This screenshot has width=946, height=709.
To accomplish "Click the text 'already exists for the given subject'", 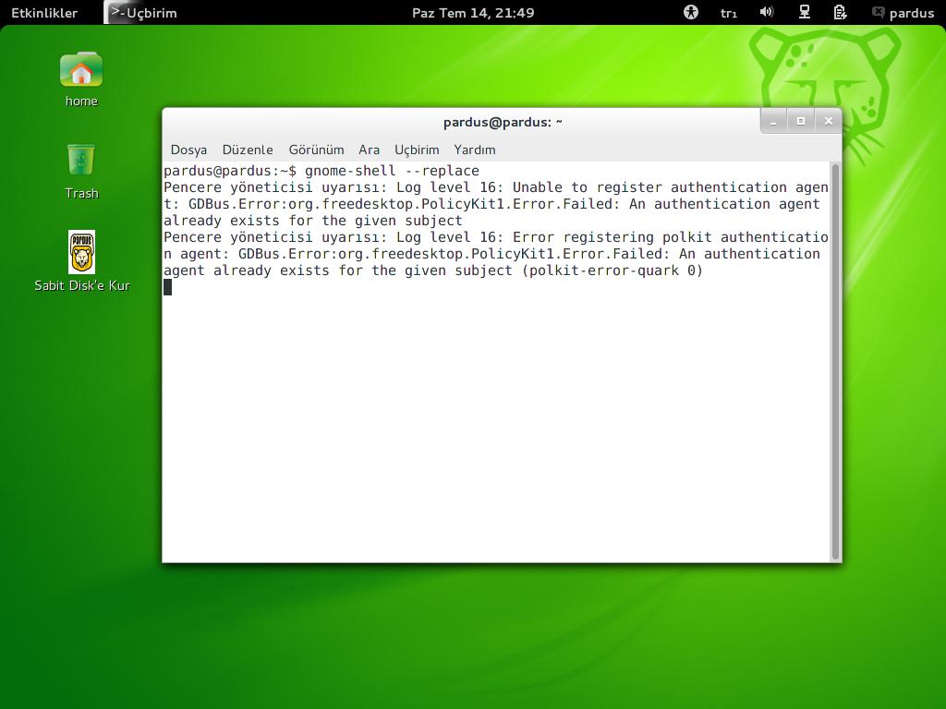I will (x=312, y=221).
